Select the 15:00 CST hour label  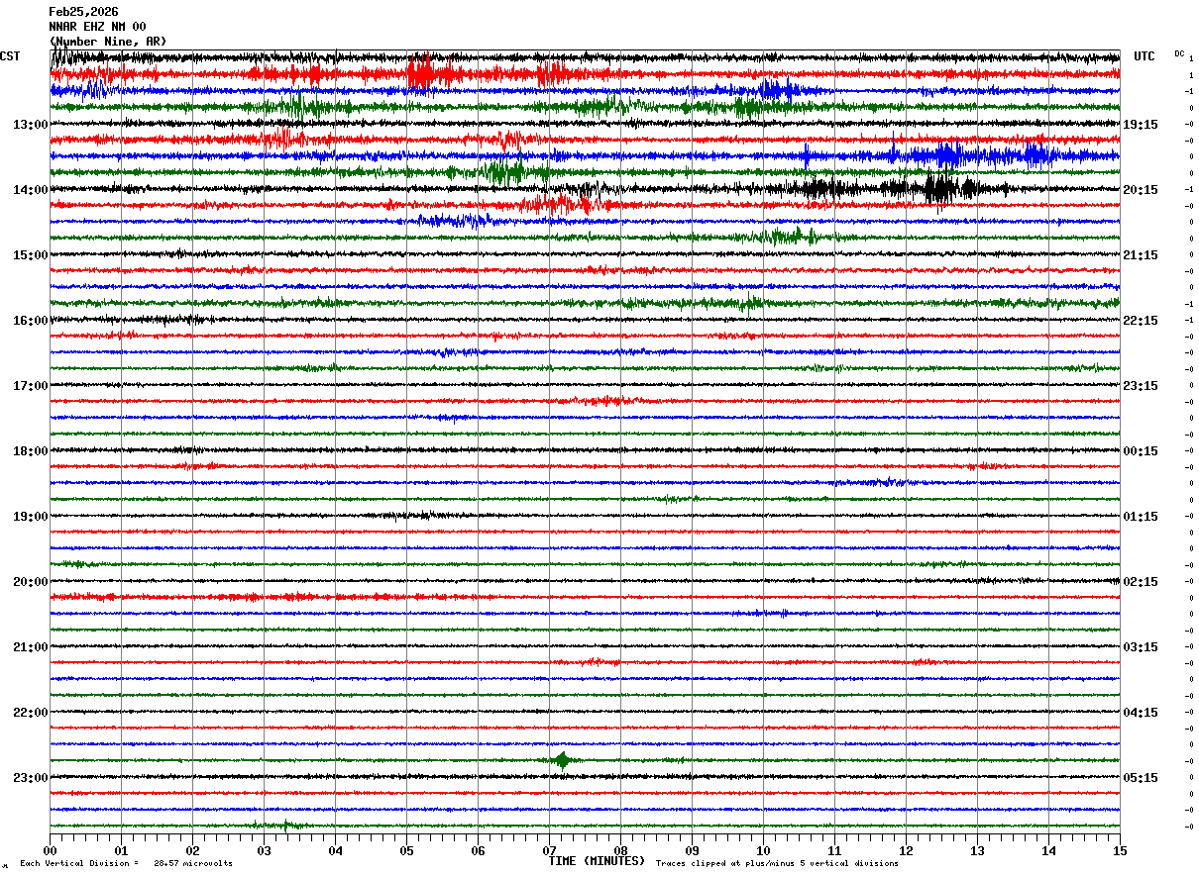click(31, 255)
